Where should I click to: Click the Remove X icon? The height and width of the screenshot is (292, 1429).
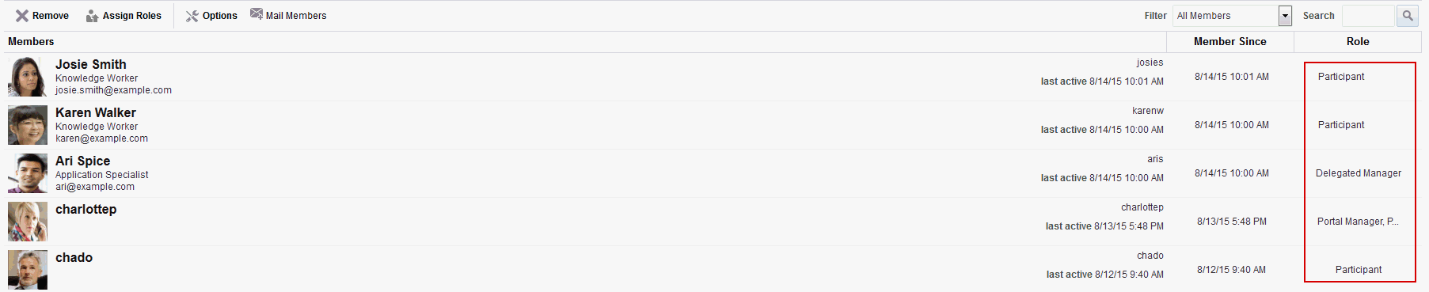coord(22,16)
